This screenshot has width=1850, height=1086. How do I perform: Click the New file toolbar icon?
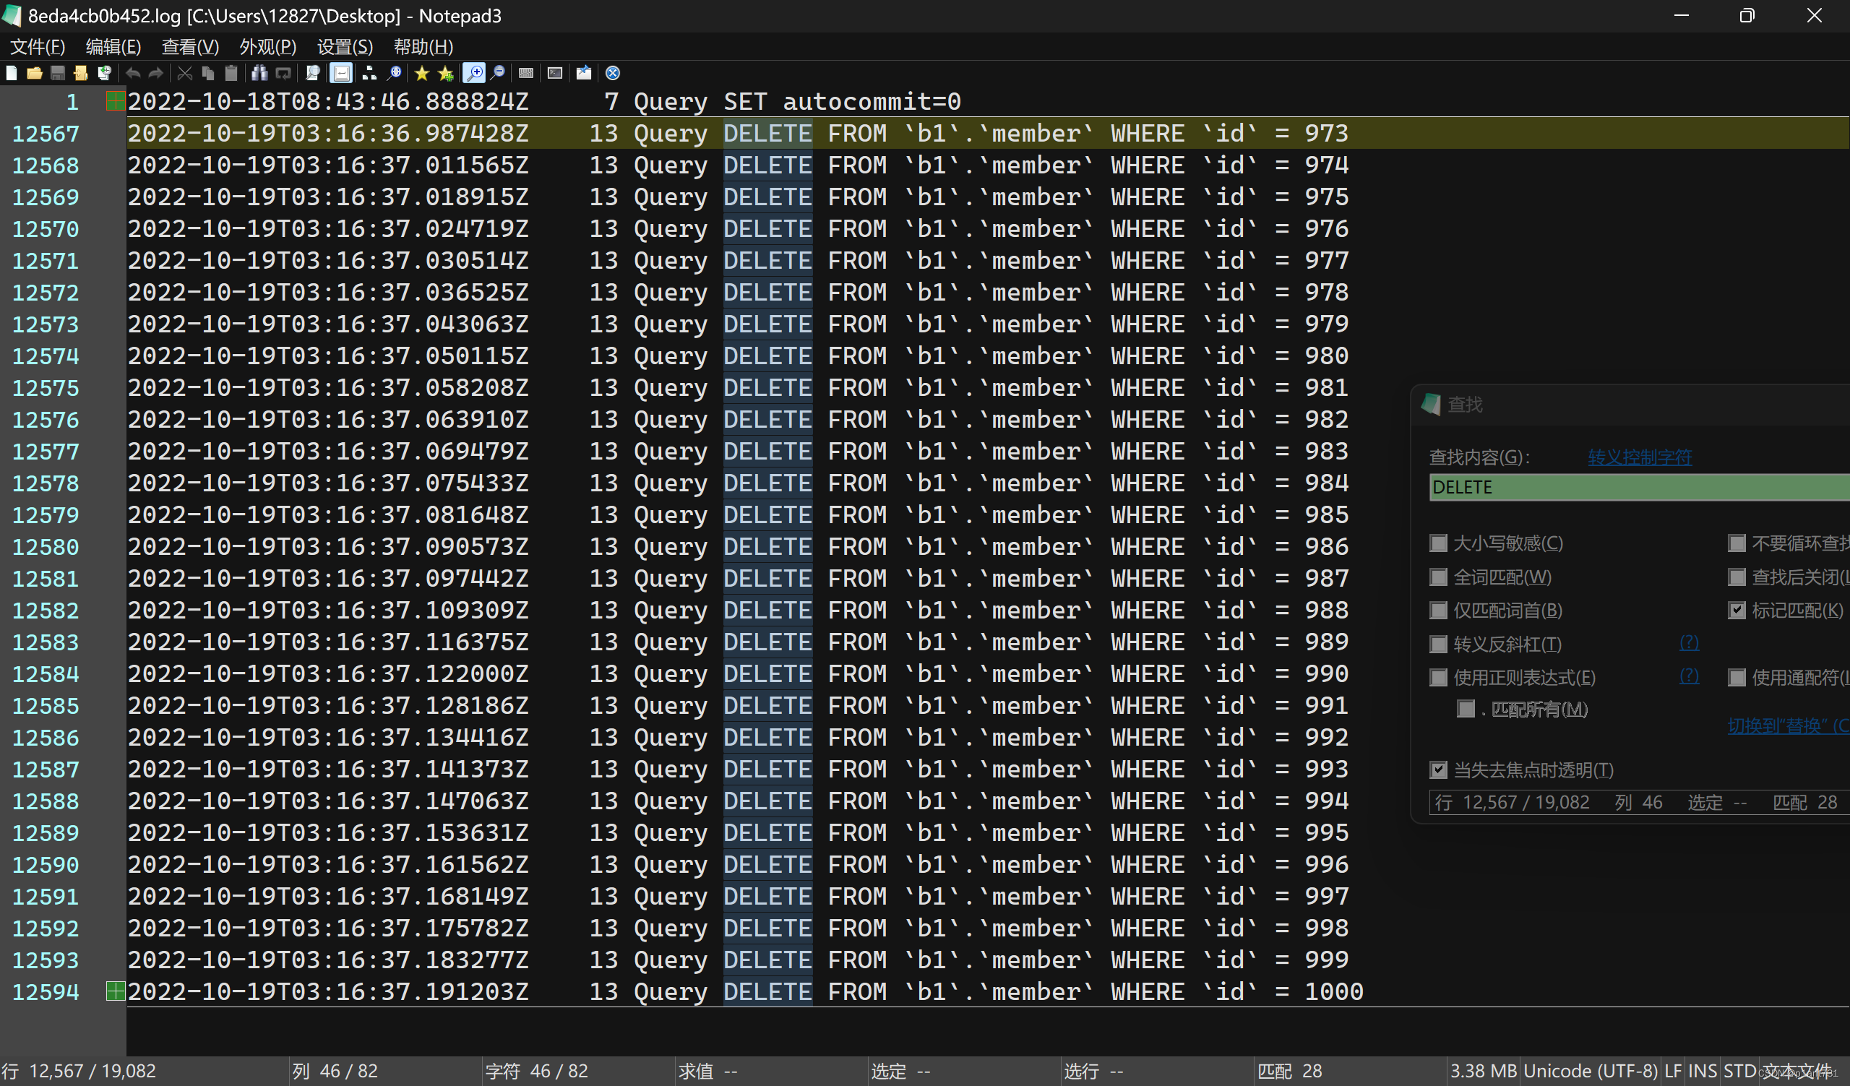pos(12,73)
